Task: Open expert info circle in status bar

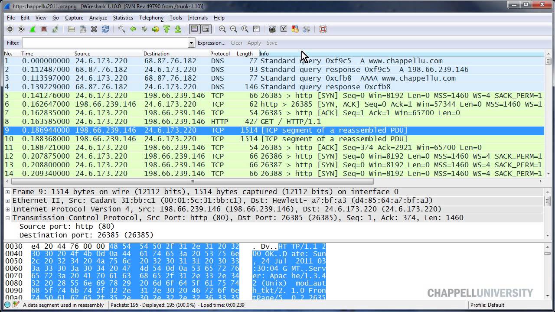Action: (x=7, y=305)
